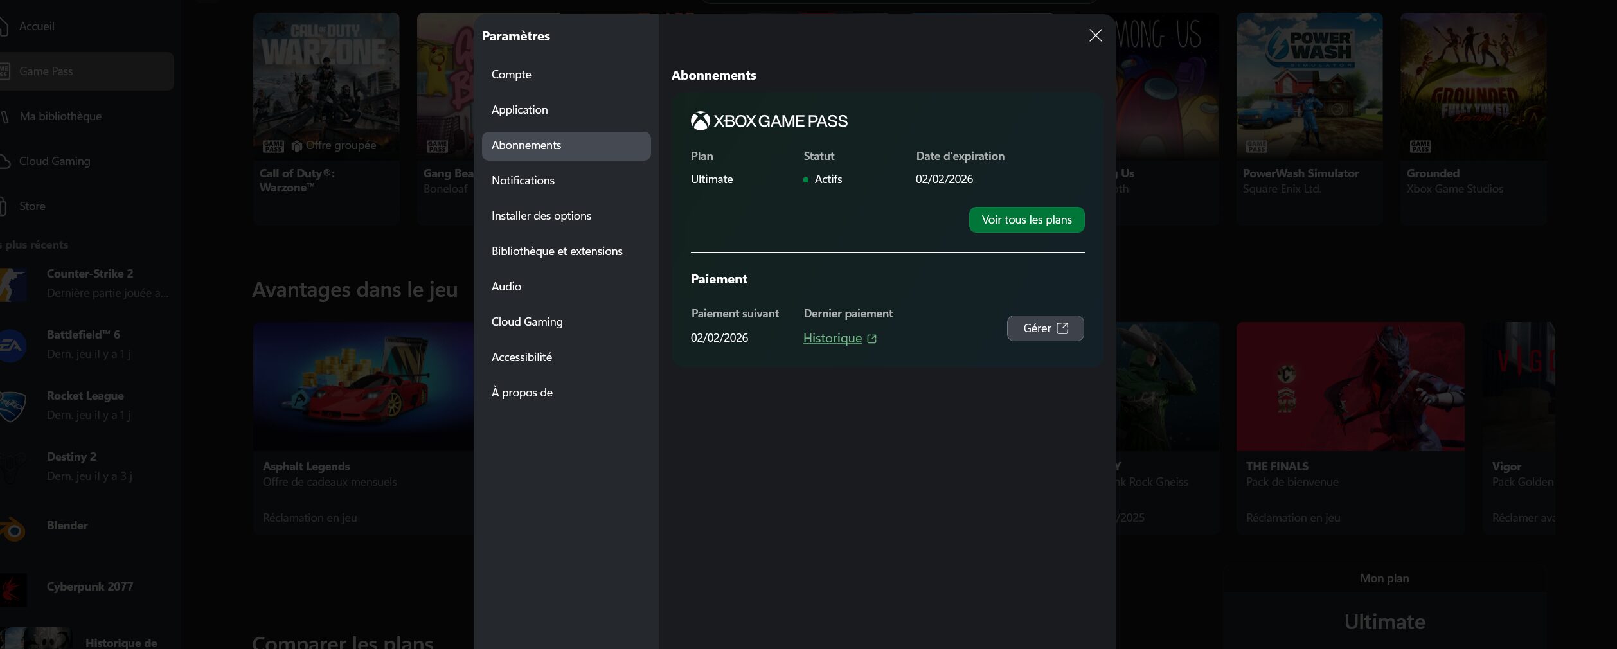Click the Rocket League icon in sidebar

[13, 406]
